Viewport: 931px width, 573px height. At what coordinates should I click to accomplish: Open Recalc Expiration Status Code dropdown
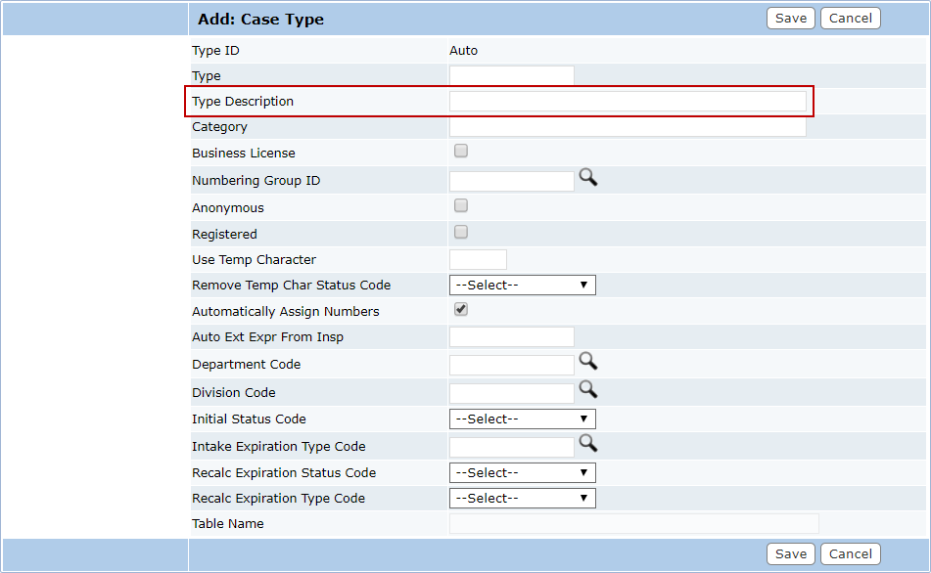pyautogui.click(x=522, y=473)
